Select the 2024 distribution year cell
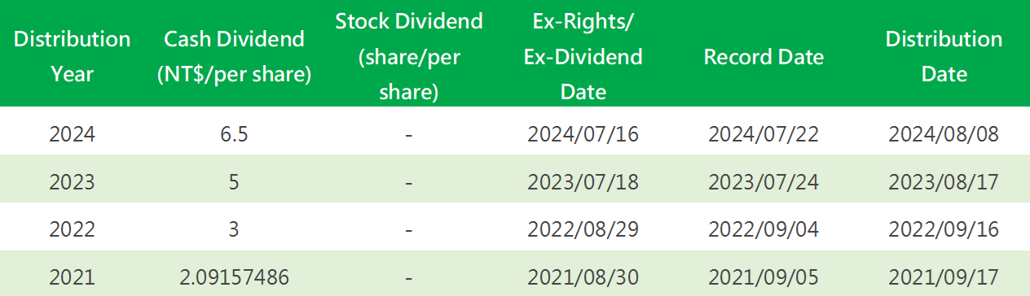This screenshot has height=296, width=1030. pos(72,134)
